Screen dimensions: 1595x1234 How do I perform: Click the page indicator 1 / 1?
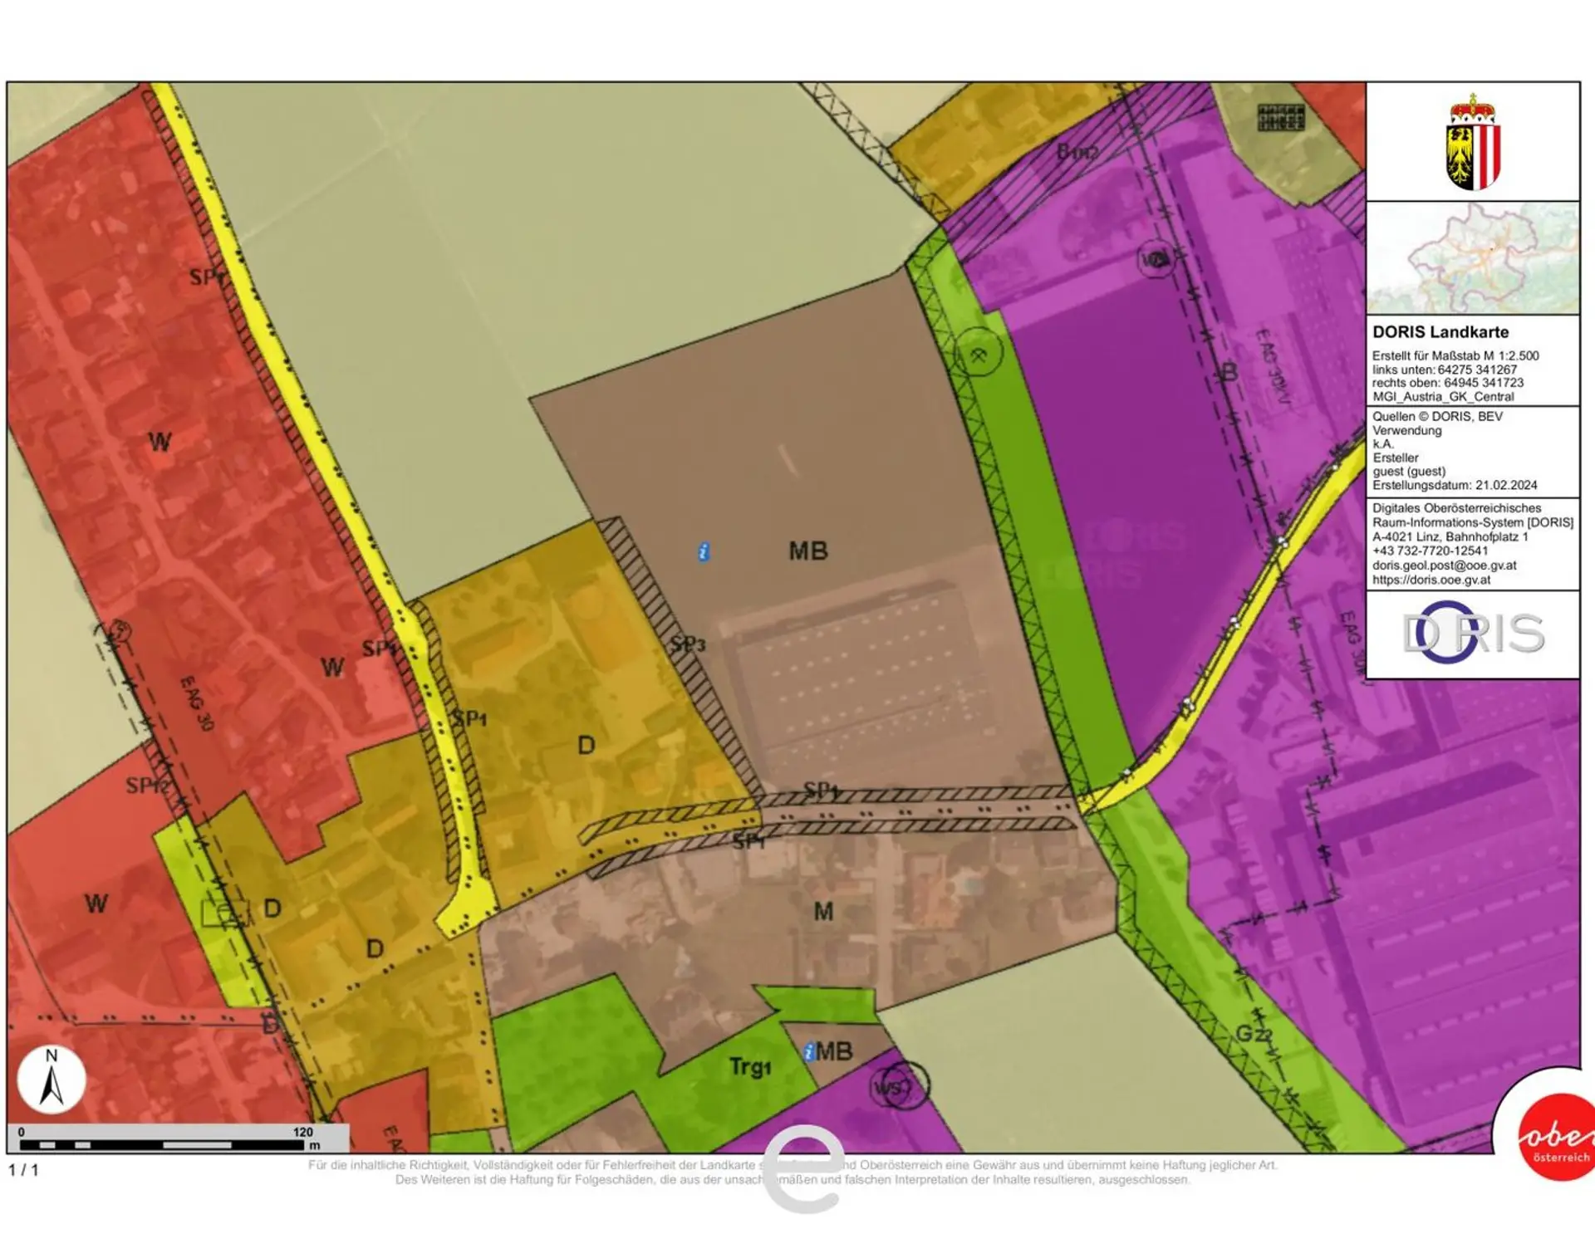pos(23,1169)
